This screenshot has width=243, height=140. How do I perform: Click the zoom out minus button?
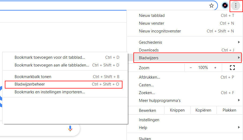(191, 68)
